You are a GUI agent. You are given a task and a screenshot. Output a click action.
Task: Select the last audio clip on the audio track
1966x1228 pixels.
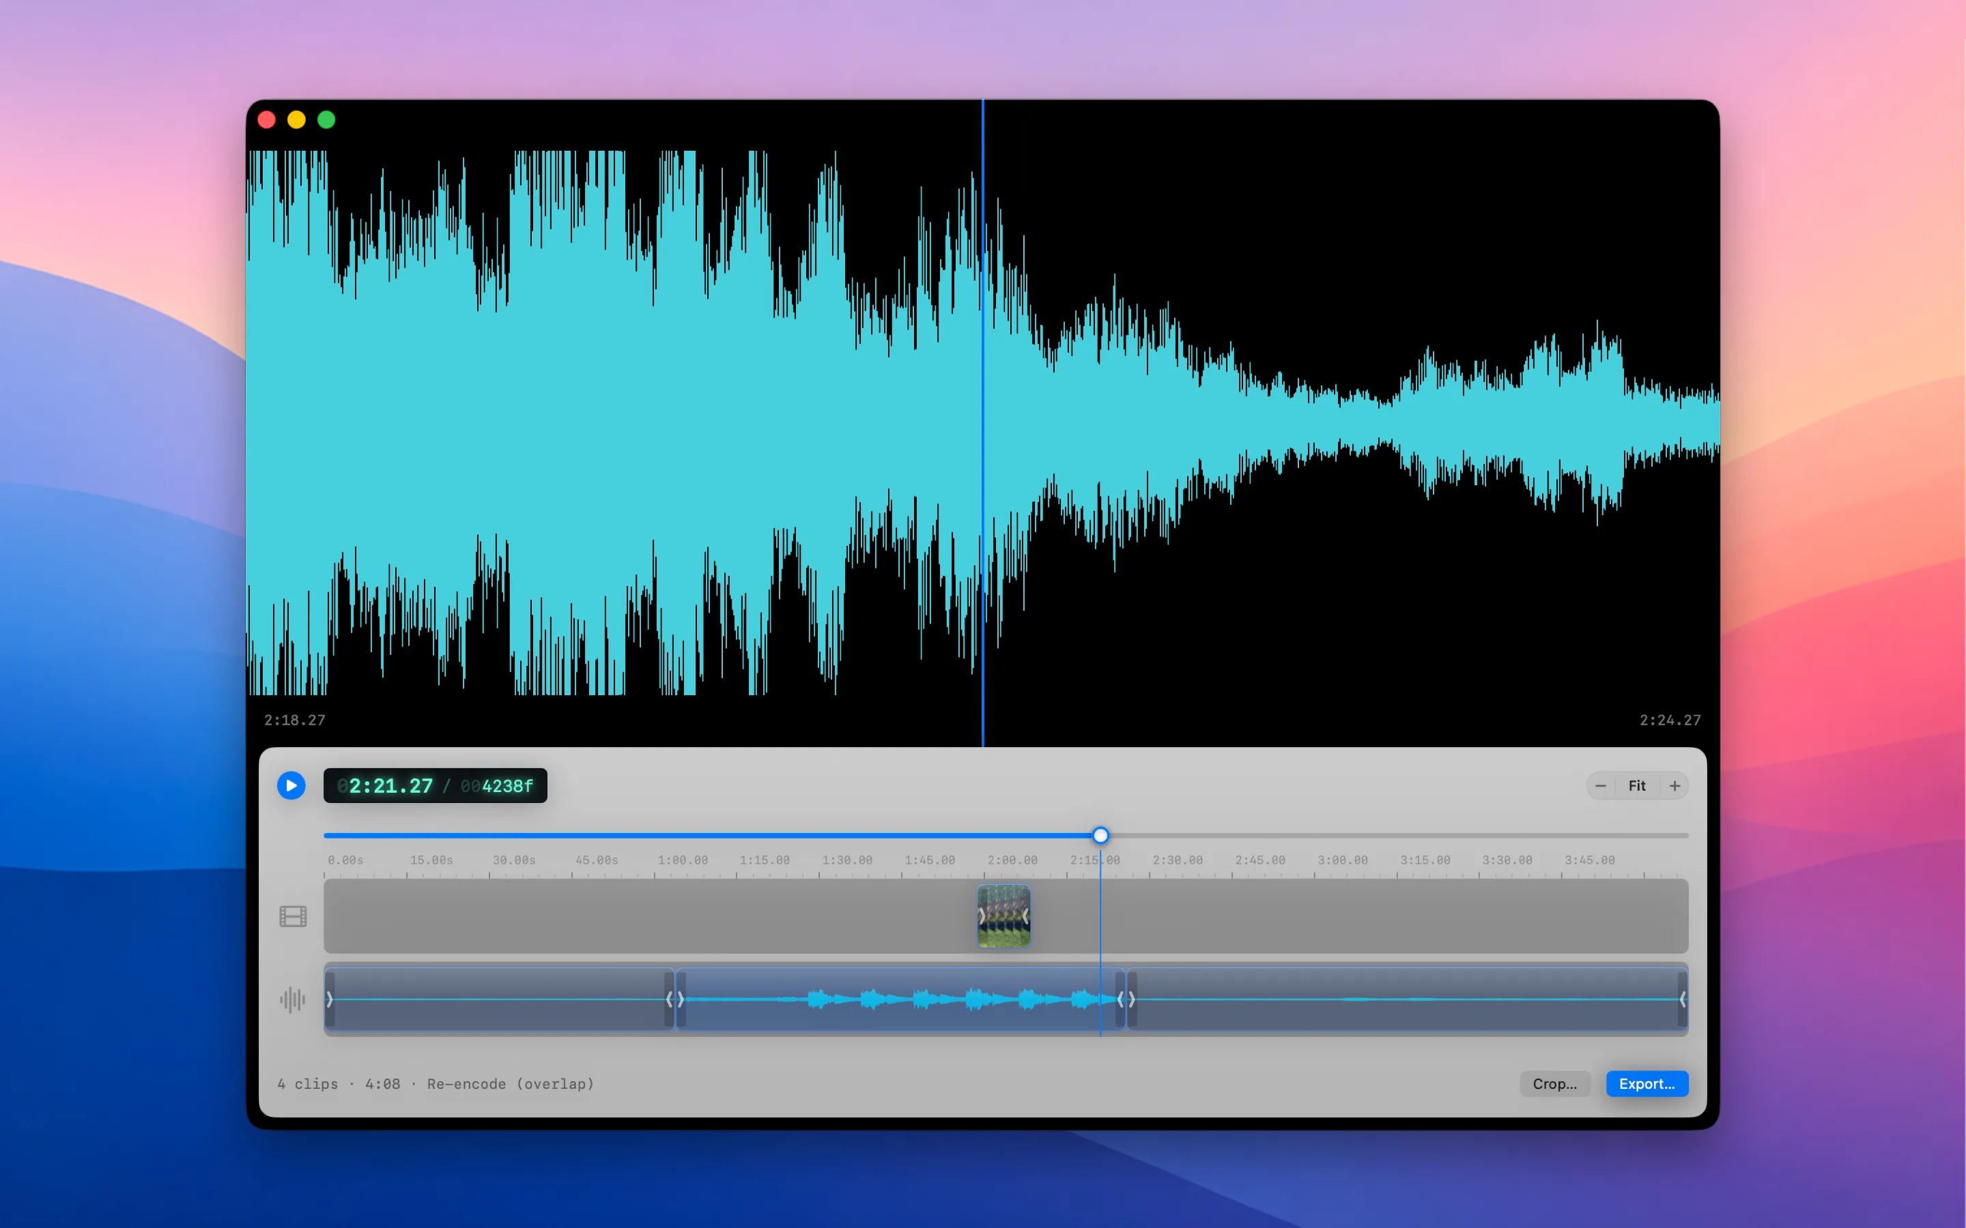pos(1407,999)
